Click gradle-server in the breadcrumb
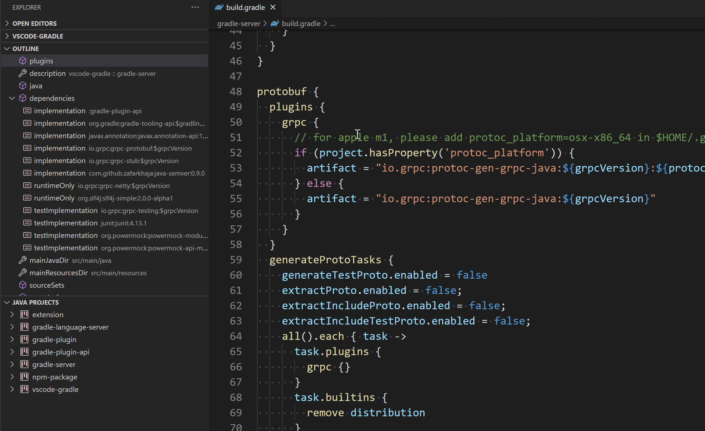Viewport: 705px width, 431px height. click(238, 24)
